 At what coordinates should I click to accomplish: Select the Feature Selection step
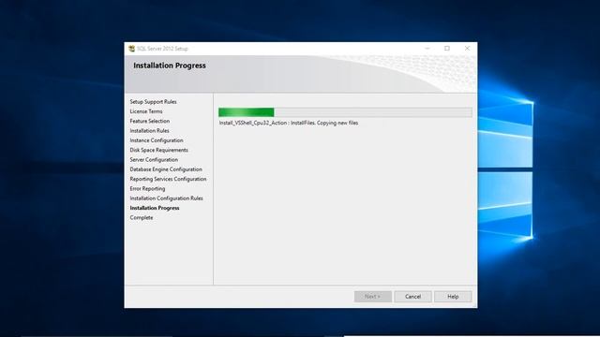[x=150, y=121]
